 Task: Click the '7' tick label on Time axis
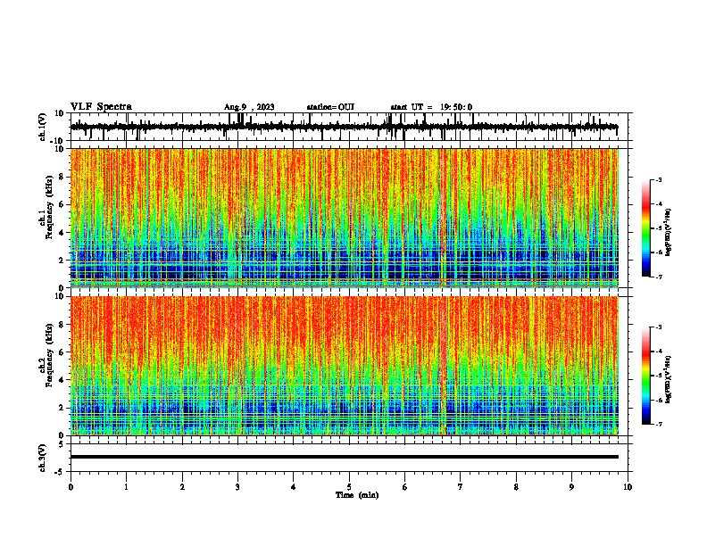coord(461,487)
